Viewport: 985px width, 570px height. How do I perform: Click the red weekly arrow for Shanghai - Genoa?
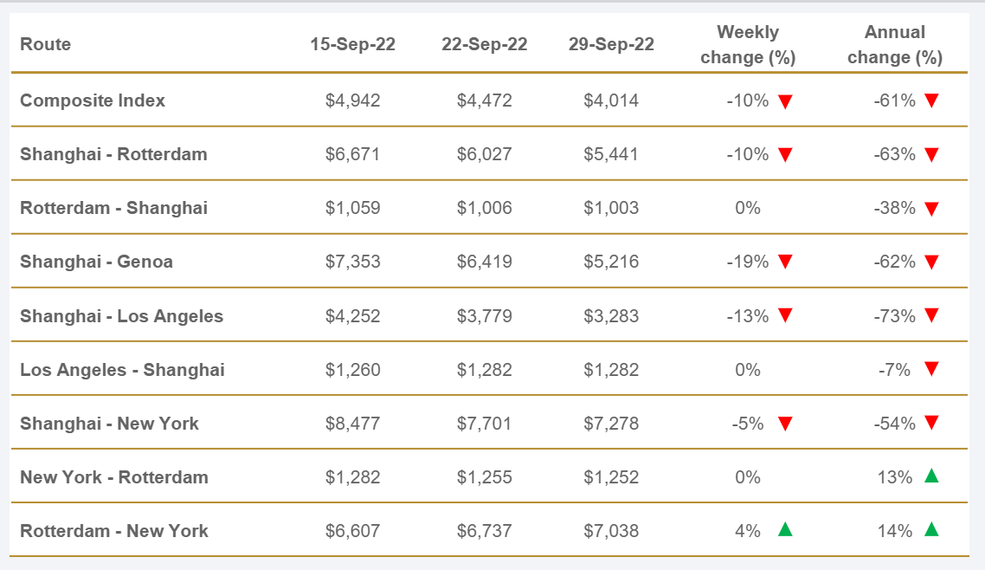click(785, 262)
